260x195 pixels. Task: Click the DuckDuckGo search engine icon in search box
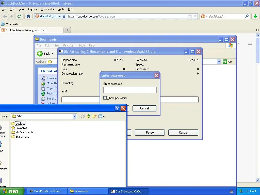click(x=203, y=16)
